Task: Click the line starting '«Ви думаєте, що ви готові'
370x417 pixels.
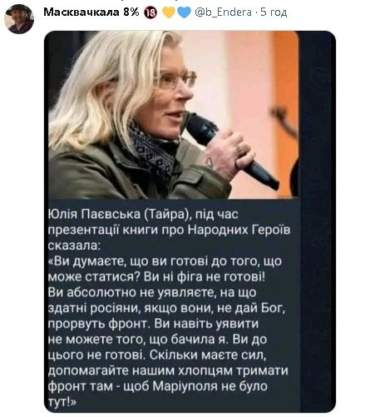Action: (165, 261)
